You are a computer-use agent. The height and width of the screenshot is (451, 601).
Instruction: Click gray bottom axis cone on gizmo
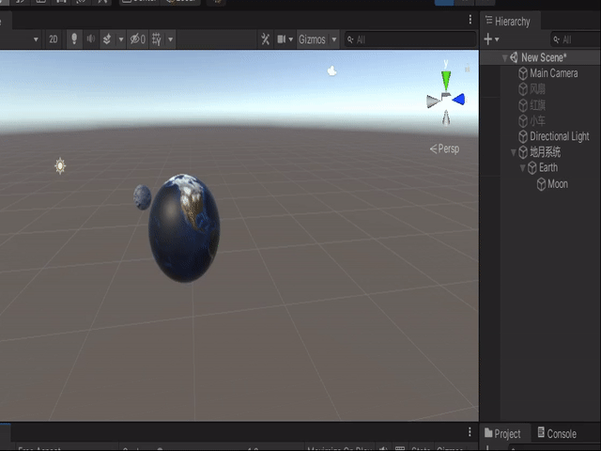coord(446,117)
